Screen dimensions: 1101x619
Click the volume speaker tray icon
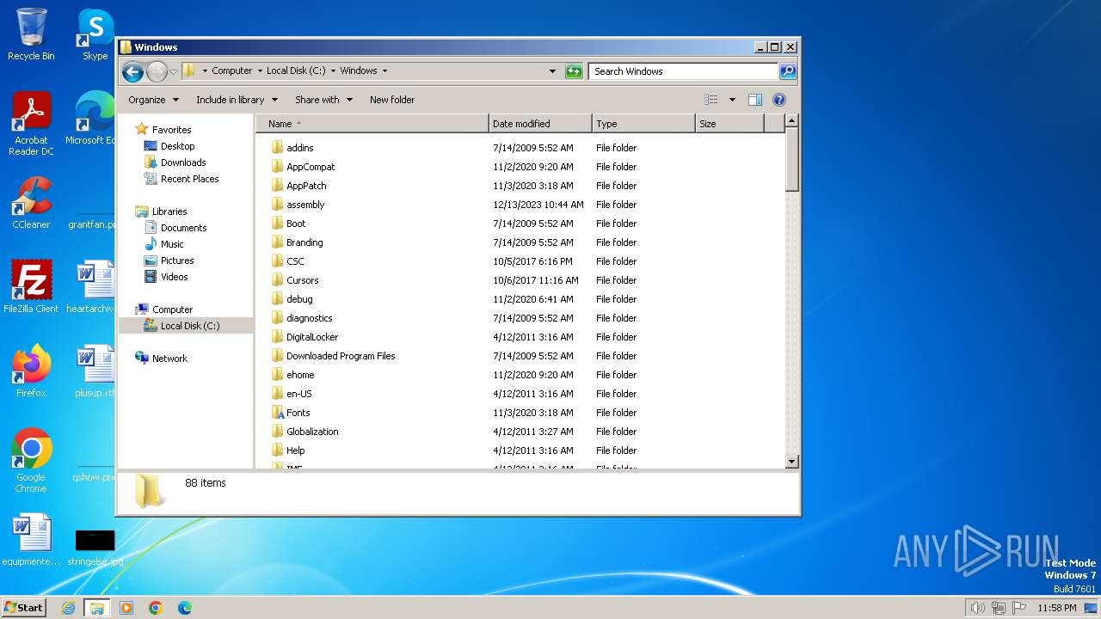pyautogui.click(x=977, y=608)
